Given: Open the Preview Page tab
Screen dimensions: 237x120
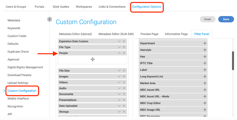Looking at the screenshot, I should tap(149, 34).
